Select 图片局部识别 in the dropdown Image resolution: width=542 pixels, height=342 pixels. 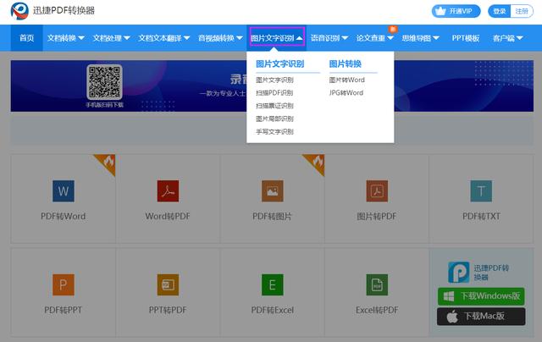274,119
